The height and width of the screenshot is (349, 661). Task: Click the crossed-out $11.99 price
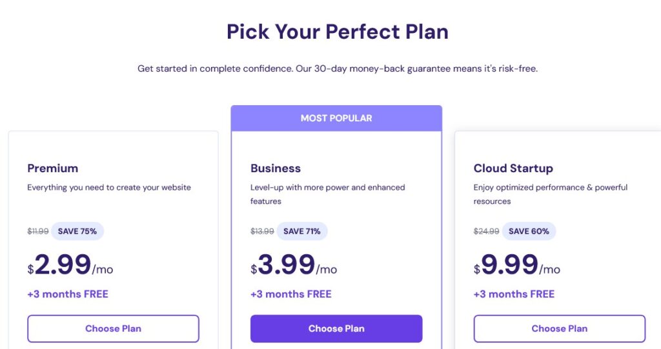pyautogui.click(x=38, y=231)
